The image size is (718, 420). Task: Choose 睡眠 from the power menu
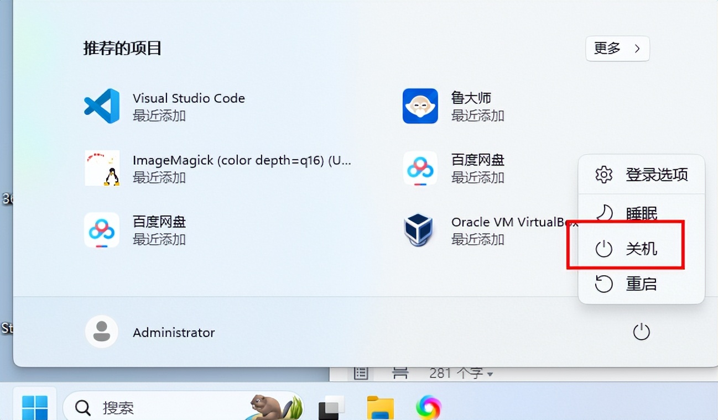coord(642,213)
